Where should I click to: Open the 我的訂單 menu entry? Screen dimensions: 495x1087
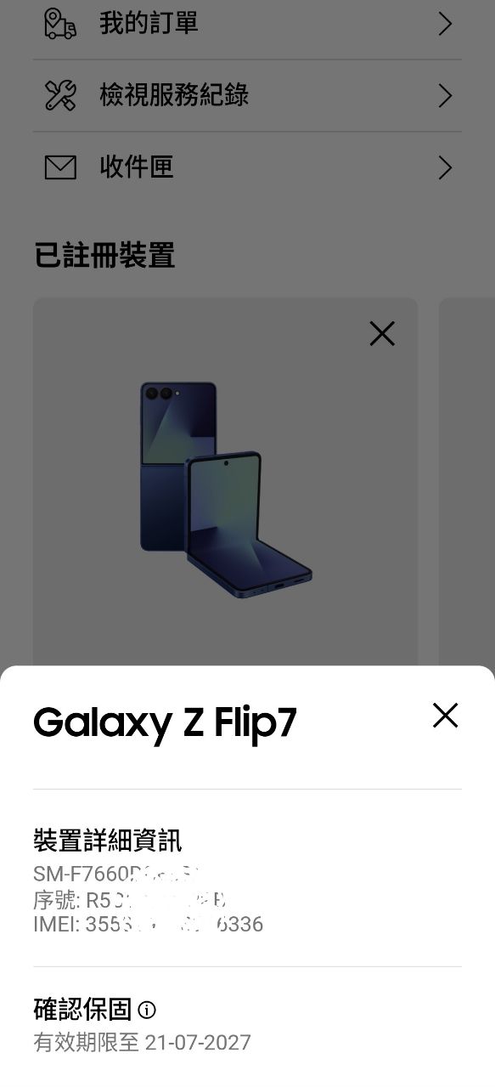click(247, 24)
